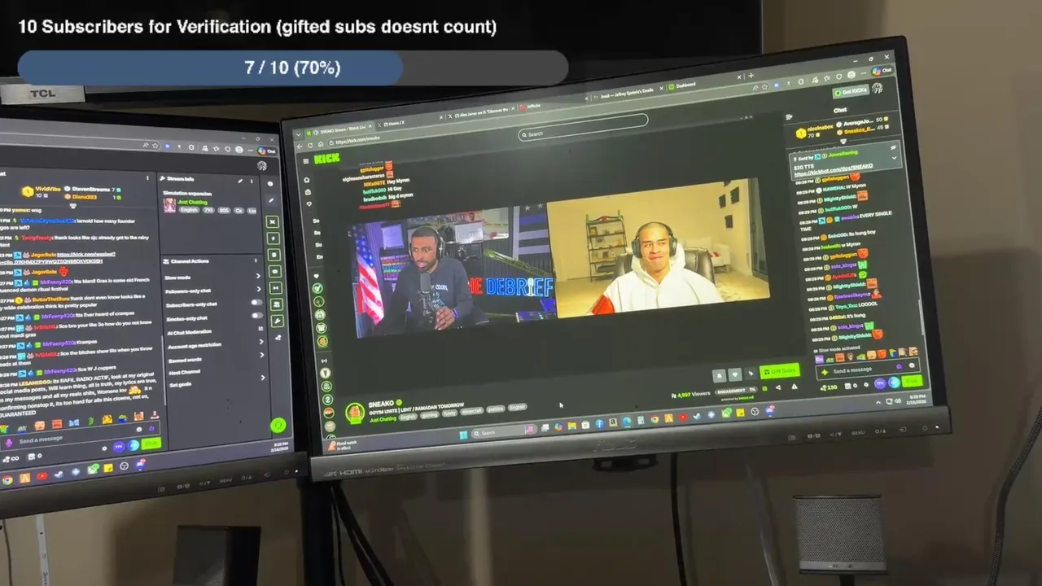Open YouTube from left monitor taskbar
This screenshot has height=586, width=1042.
tap(42, 476)
